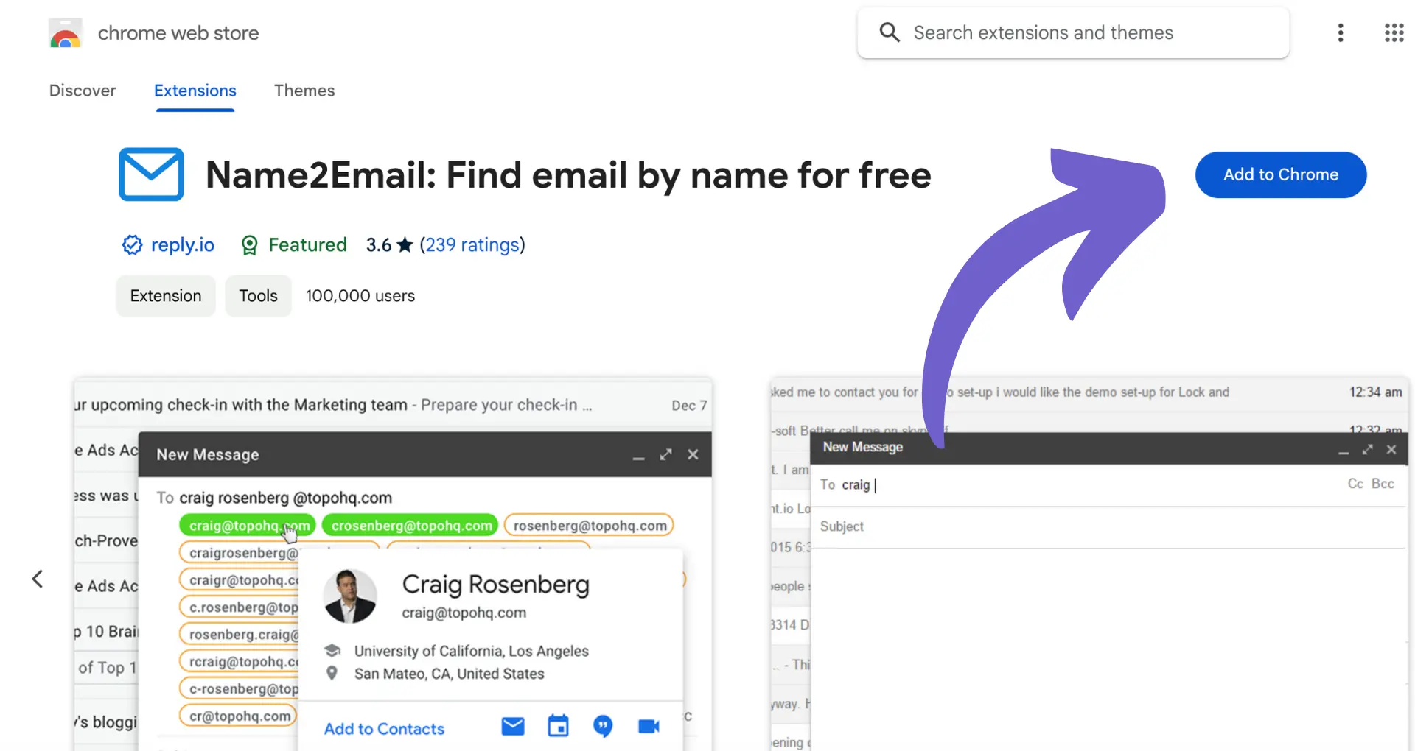Viewport: 1415px width, 751px height.
Task: Click the Tools category chip
Action: pyautogui.click(x=258, y=296)
